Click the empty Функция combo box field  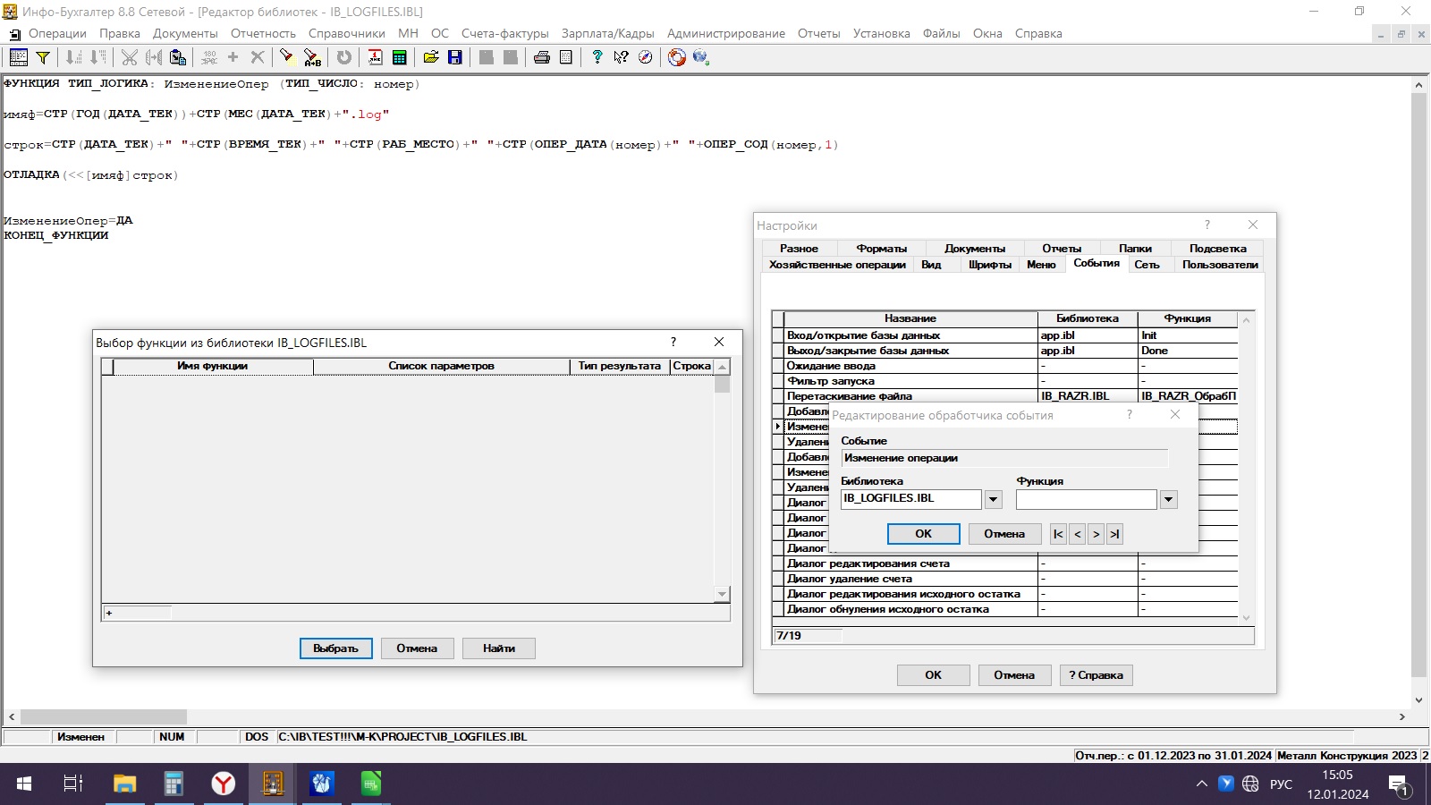(1087, 499)
